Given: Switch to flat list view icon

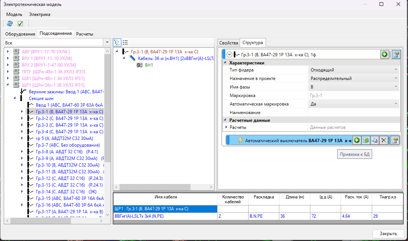Looking at the screenshot, I should click(x=125, y=43).
